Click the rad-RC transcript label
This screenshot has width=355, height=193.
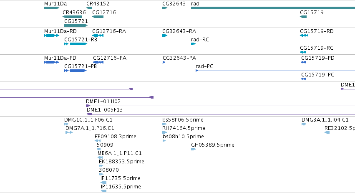(200, 39)
